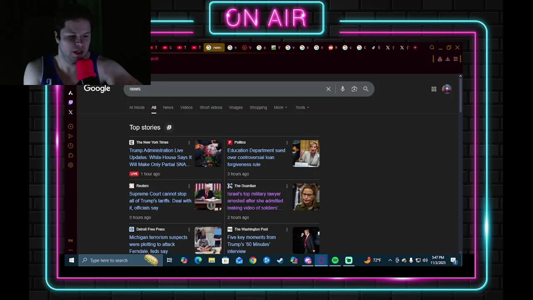Viewport: 533px width, 300px height.
Task: Open the volume speaker tray icon
Action: click(x=425, y=260)
